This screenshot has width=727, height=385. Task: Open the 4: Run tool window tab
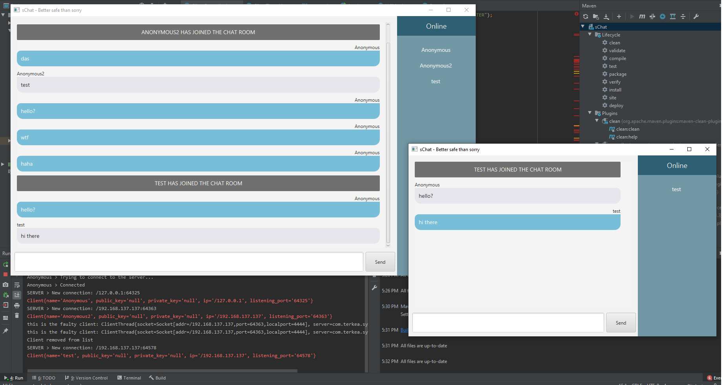click(x=14, y=378)
